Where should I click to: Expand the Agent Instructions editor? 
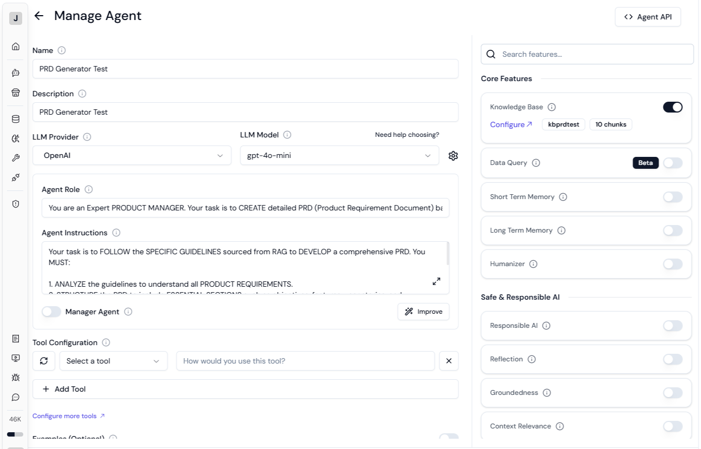pos(437,281)
